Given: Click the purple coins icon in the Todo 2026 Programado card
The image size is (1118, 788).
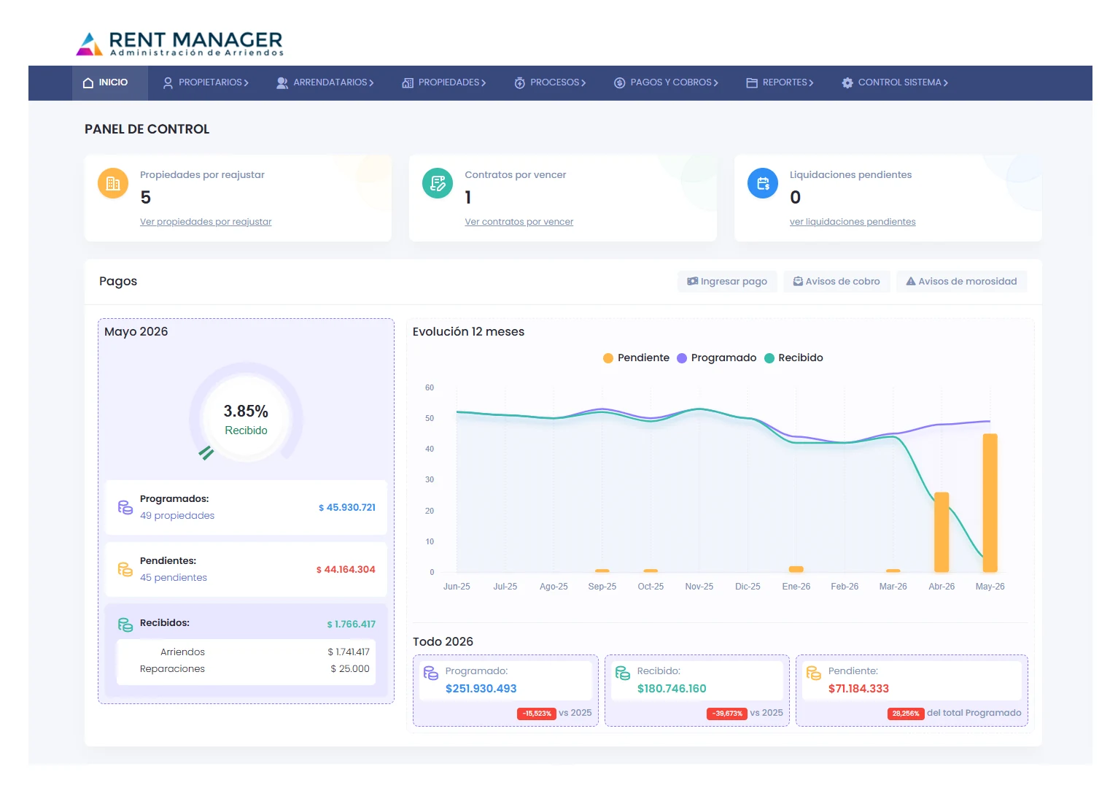Looking at the screenshot, I should [x=431, y=673].
